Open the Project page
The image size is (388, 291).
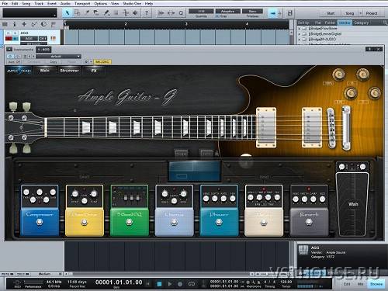(372, 13)
